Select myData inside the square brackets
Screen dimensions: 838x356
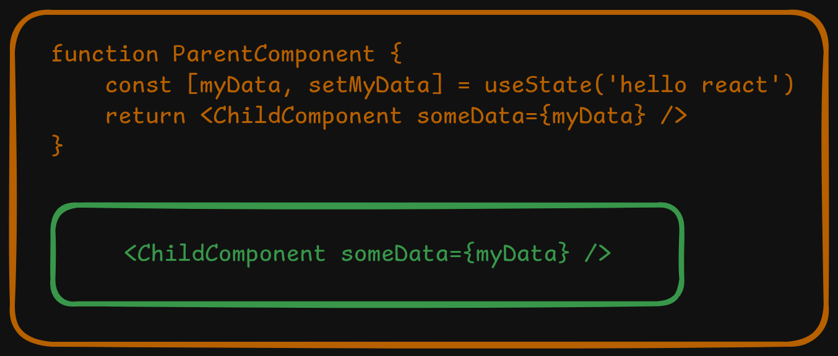pyautogui.click(x=240, y=85)
